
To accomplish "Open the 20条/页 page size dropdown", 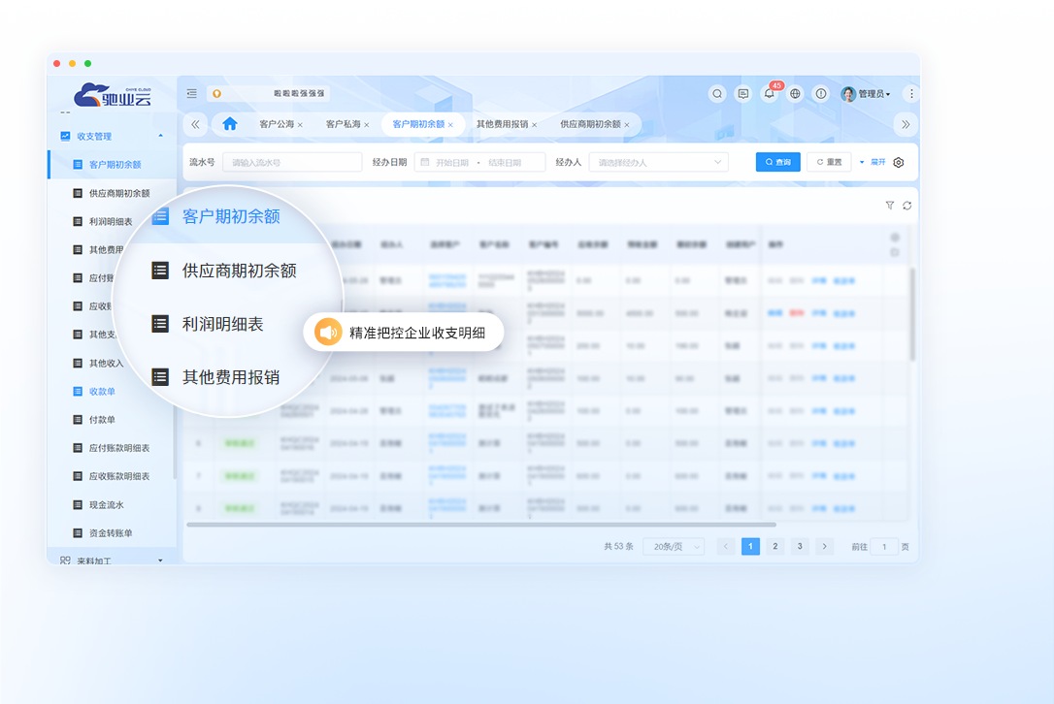I will [674, 546].
